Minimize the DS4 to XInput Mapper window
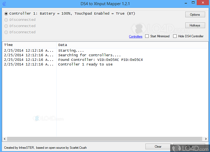 click(x=186, y=3)
